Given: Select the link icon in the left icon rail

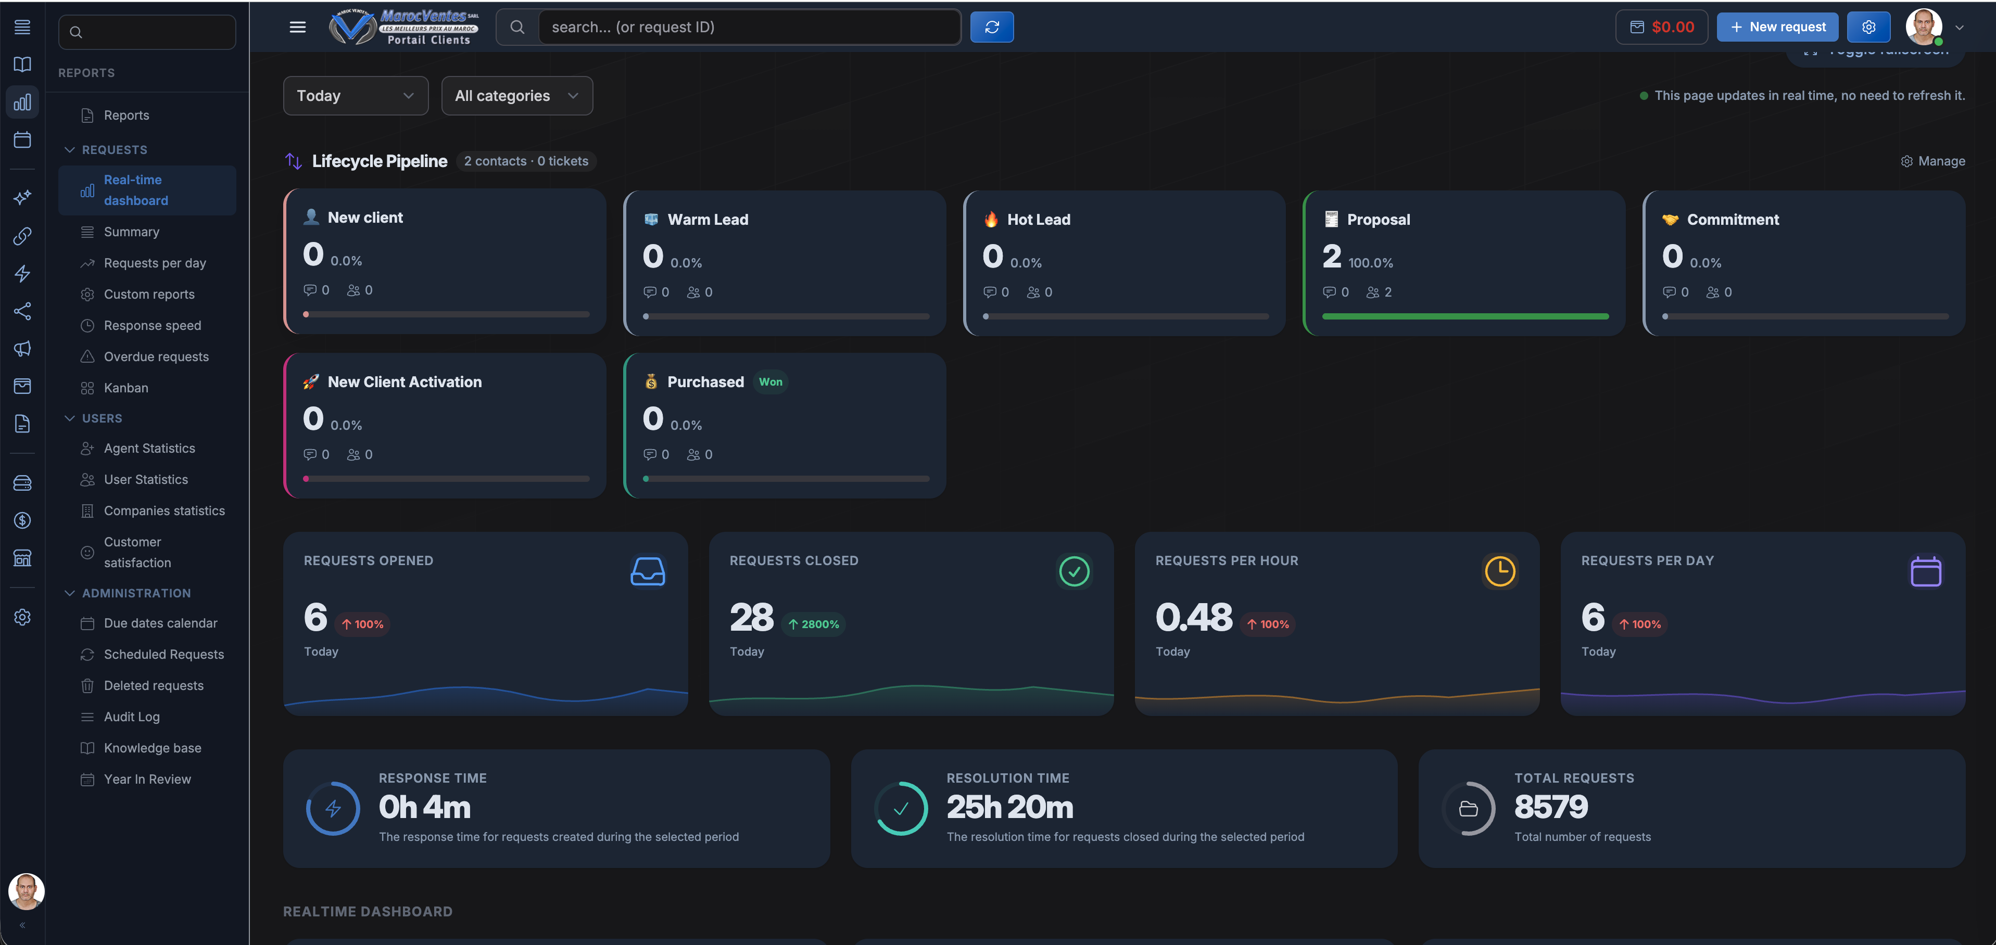Looking at the screenshot, I should click(22, 236).
